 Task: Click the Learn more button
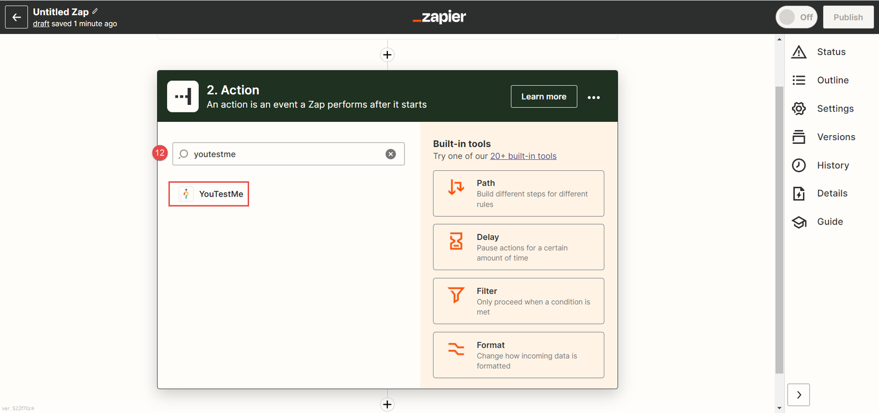[543, 97]
